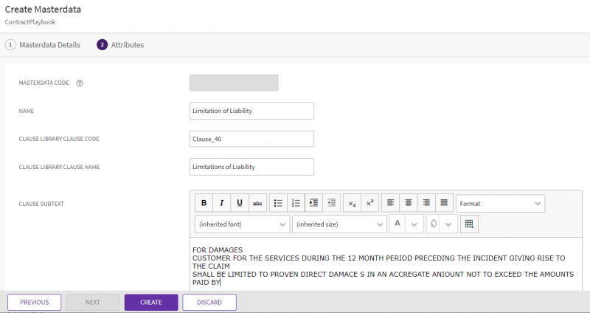590x313 pixels.
Task: Select the Attributes step tab
Action: tap(120, 45)
